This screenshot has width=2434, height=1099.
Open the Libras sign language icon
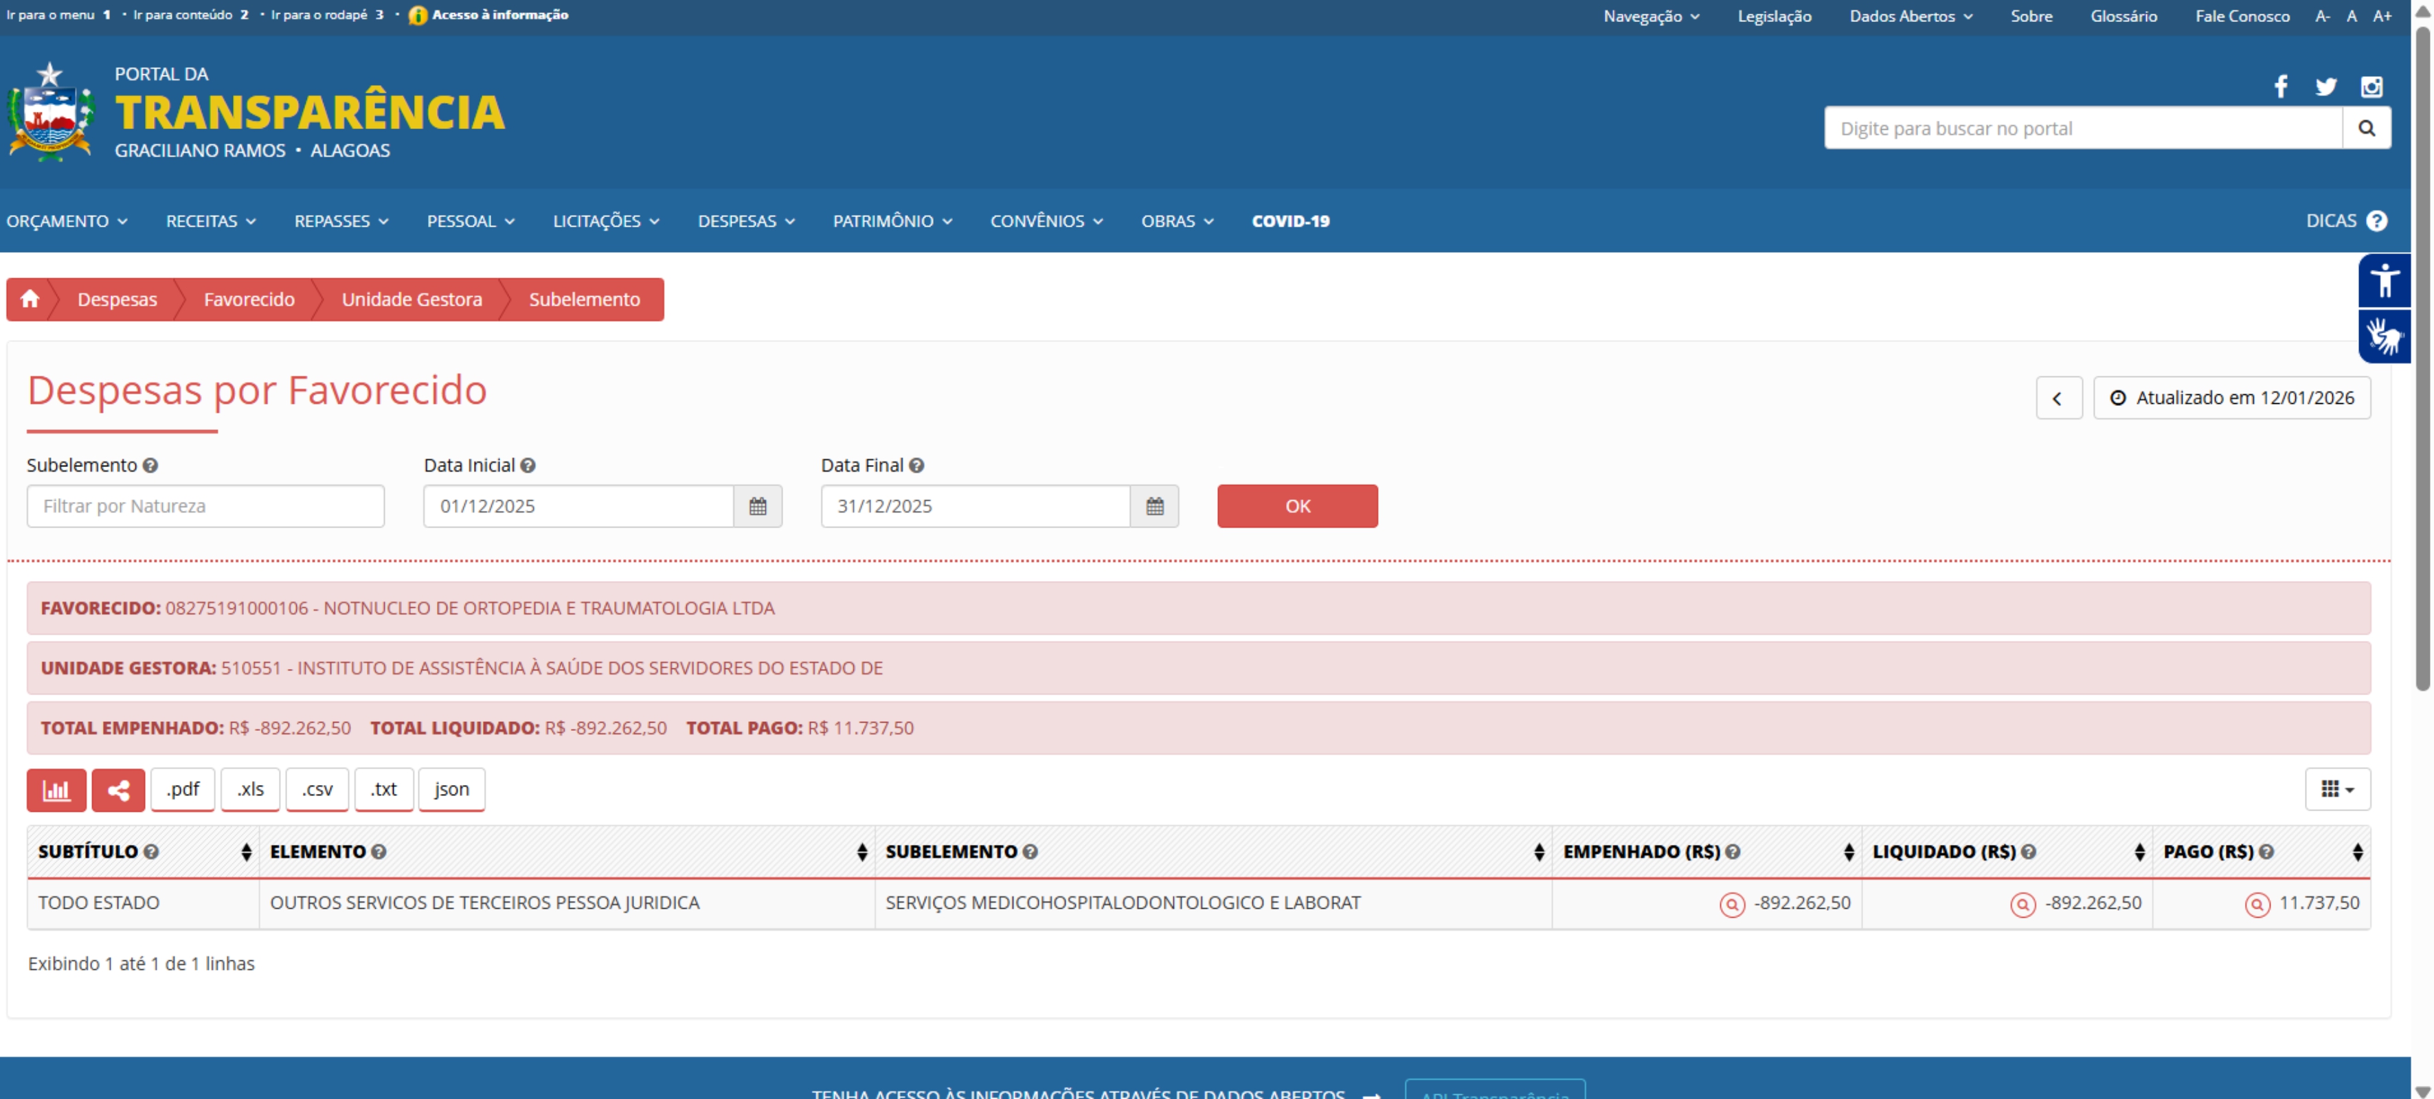click(2384, 335)
